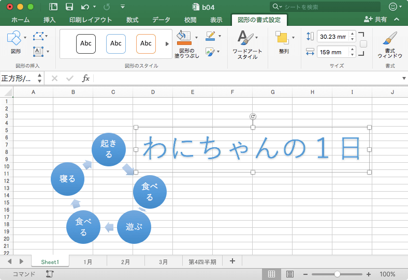Click the previous sheet navigation arrow
The height and width of the screenshot is (280, 408).
tap(10, 261)
